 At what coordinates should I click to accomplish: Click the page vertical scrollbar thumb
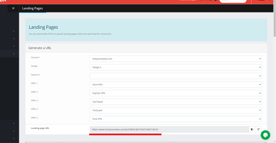[275, 18]
